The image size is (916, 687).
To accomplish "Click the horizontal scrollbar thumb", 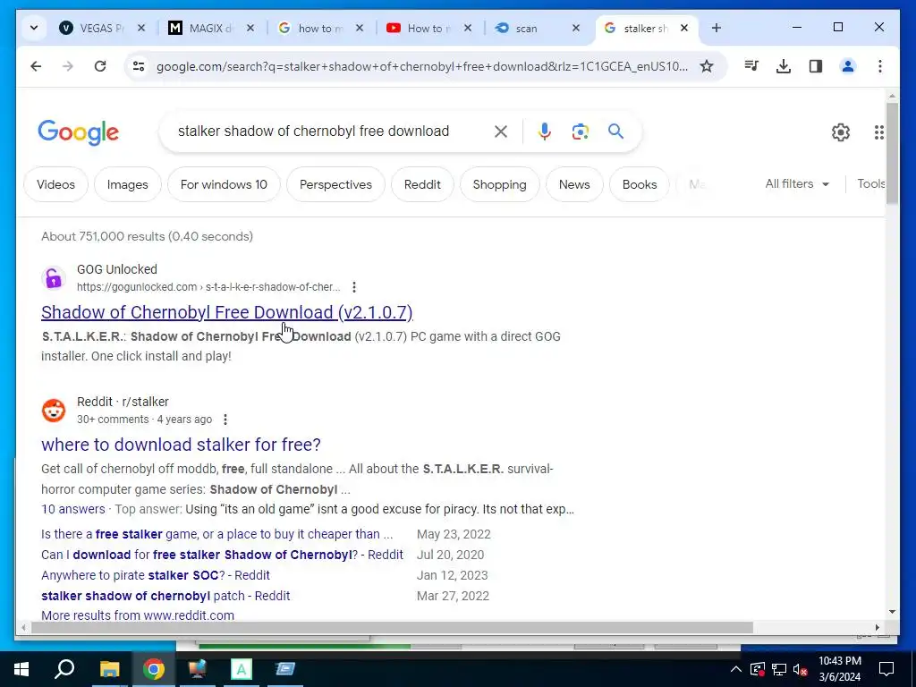I will (x=392, y=627).
